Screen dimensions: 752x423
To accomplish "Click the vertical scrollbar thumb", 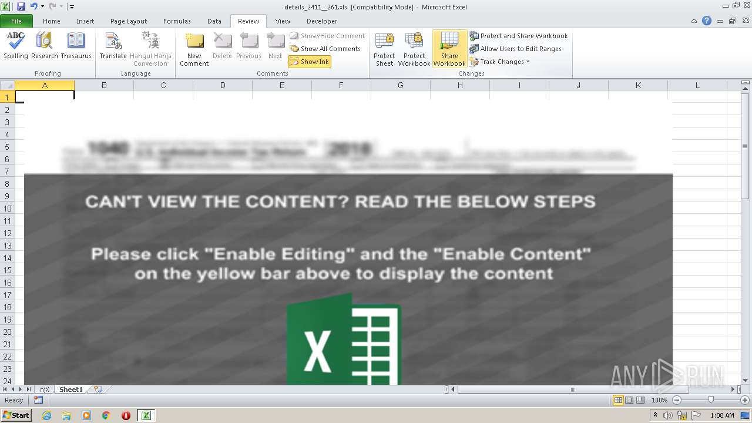I will click(746, 146).
